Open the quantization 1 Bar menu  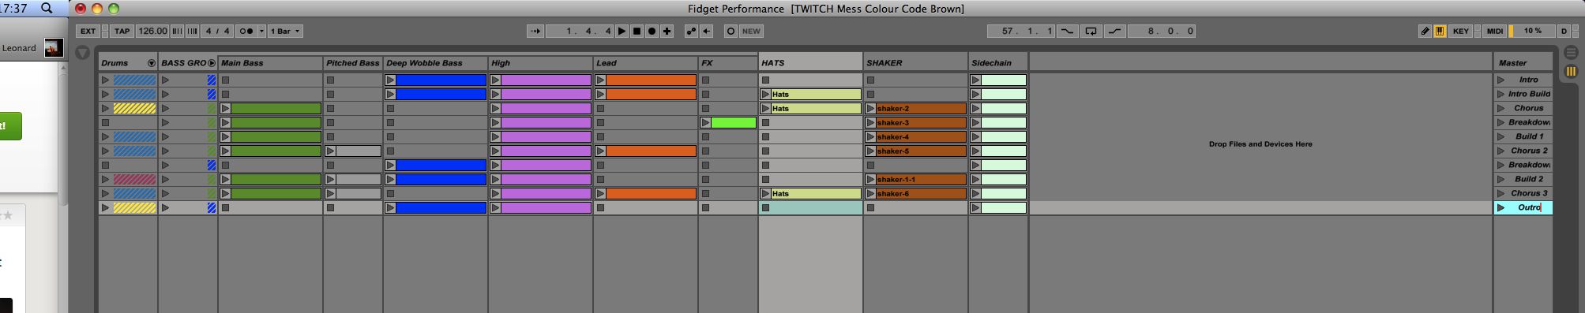(285, 32)
